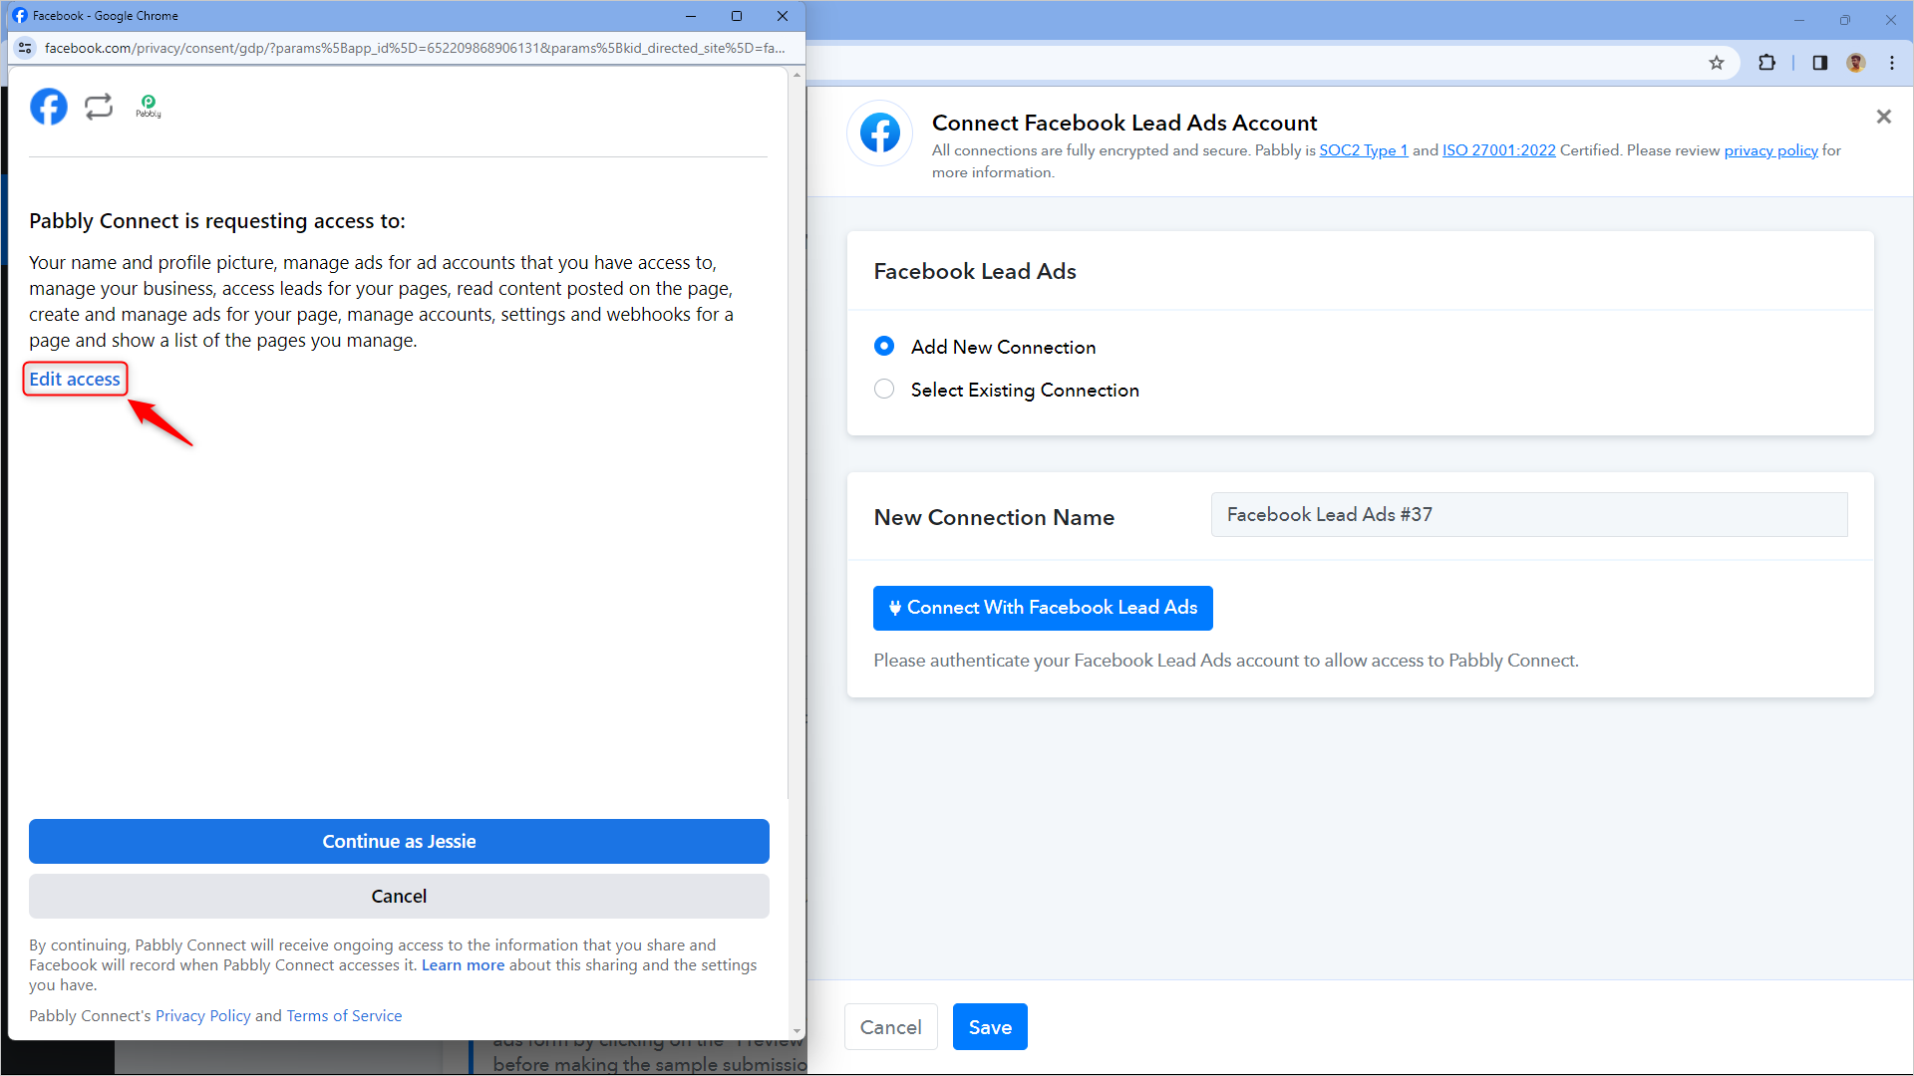Image resolution: width=1914 pixels, height=1076 pixels.
Task: Cancel the Facebook consent request
Action: 399,897
